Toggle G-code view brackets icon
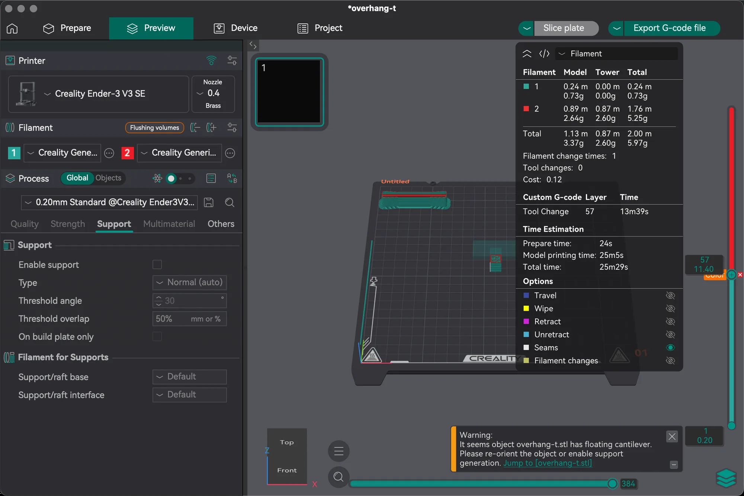Viewport: 744px width, 496px height. coord(544,54)
